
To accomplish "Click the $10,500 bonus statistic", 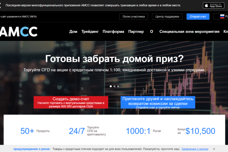I will (x=196, y=131).
